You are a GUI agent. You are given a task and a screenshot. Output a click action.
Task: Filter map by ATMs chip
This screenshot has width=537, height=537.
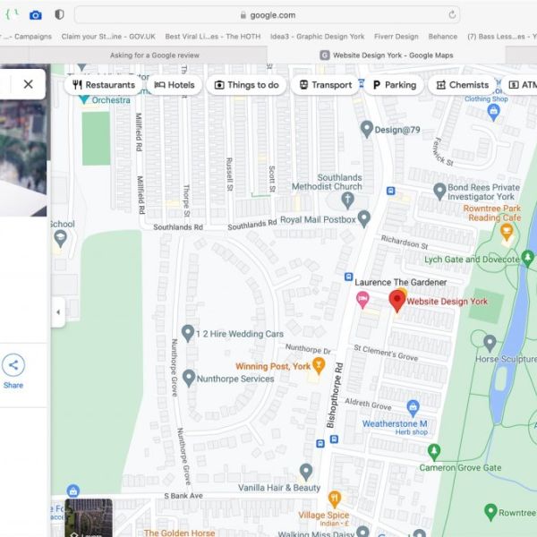tap(521, 85)
